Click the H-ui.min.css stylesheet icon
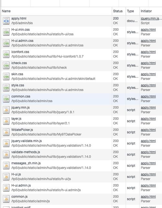The width and height of the screenshot is (162, 208). pos(6,32)
